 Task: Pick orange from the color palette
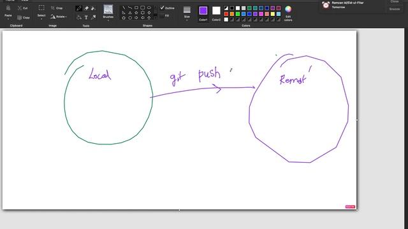pyautogui.click(x=232, y=14)
